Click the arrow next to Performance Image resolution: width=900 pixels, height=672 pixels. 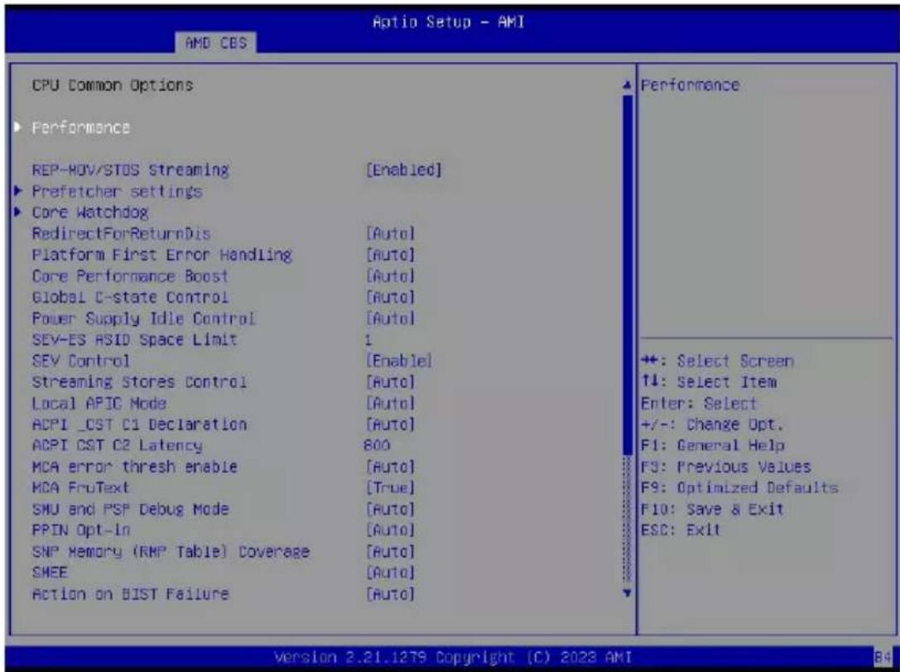point(18,127)
